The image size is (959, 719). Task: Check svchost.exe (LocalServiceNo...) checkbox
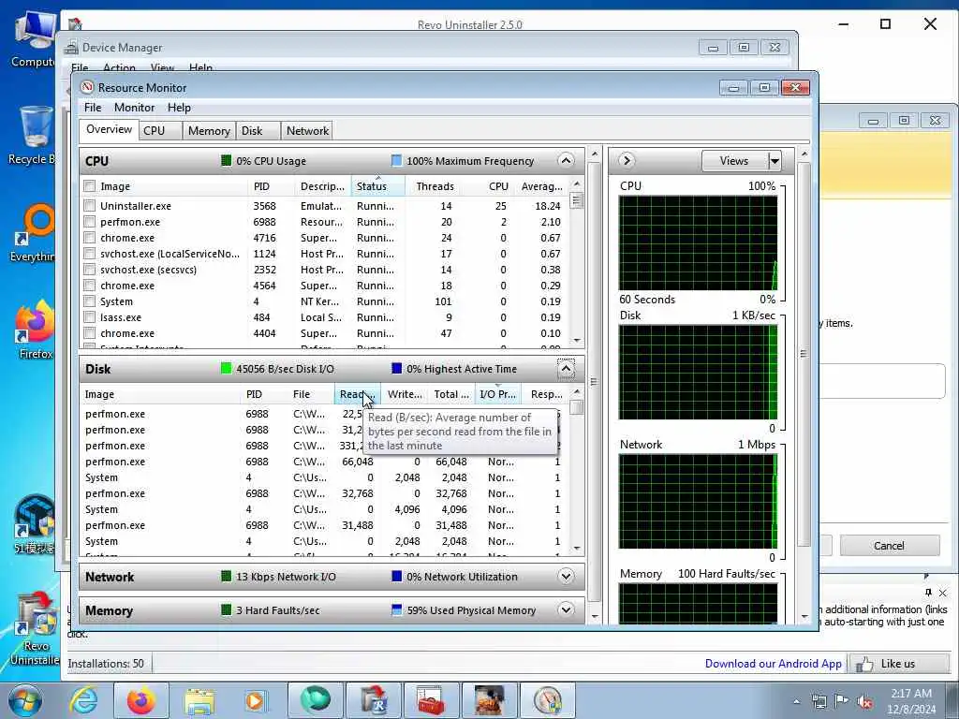click(90, 254)
